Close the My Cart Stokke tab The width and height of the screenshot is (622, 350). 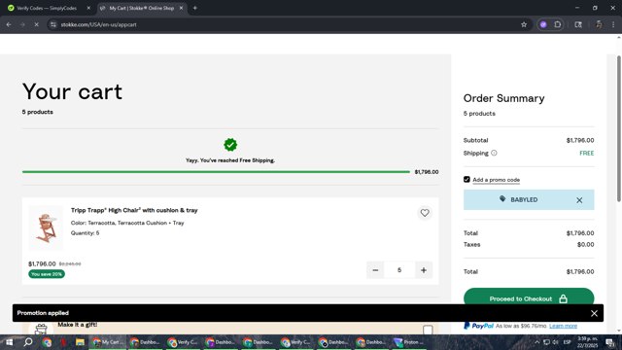tap(182, 8)
